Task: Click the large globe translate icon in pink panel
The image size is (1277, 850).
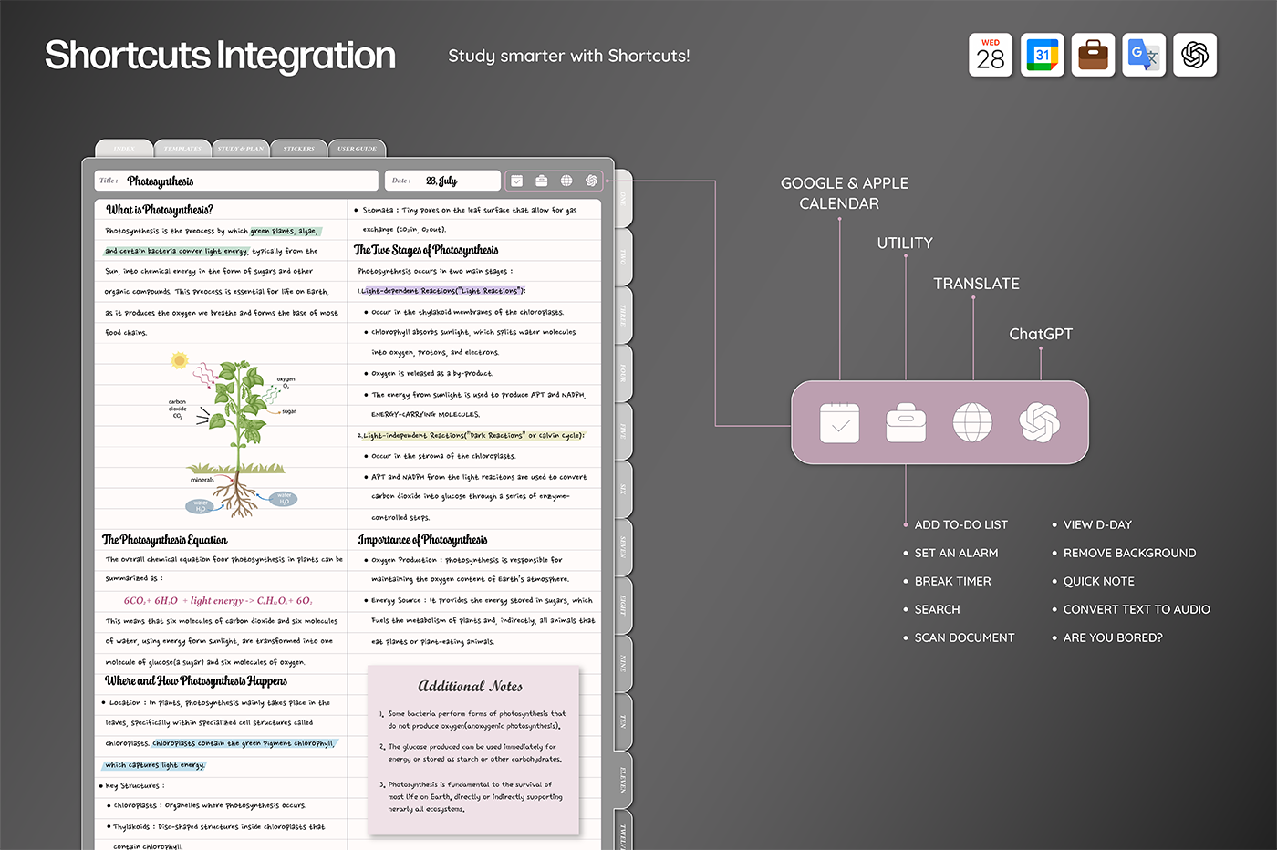Action: coord(972,423)
